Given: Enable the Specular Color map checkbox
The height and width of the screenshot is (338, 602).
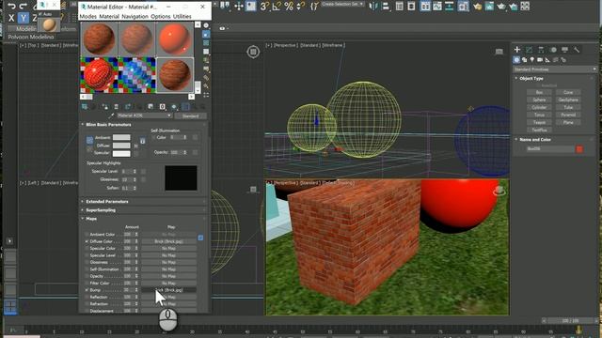Looking at the screenshot, I should [x=87, y=248].
